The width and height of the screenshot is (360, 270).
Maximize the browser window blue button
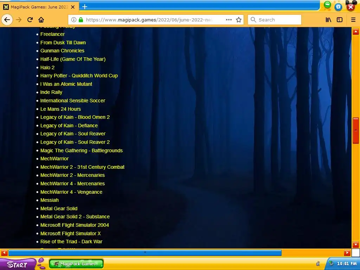tap(338, 7)
